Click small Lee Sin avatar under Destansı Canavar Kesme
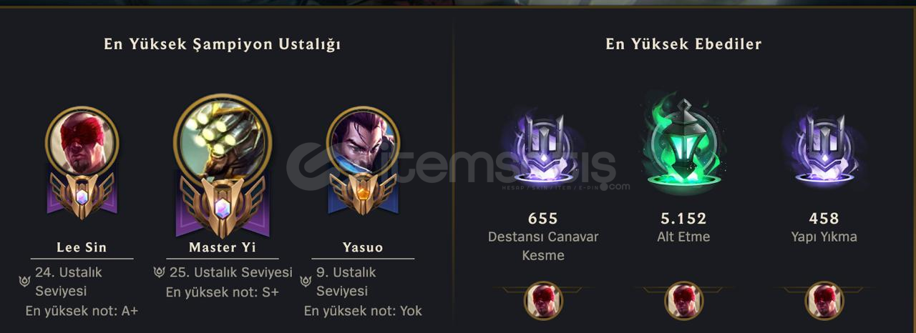916x333 pixels. 543,301
